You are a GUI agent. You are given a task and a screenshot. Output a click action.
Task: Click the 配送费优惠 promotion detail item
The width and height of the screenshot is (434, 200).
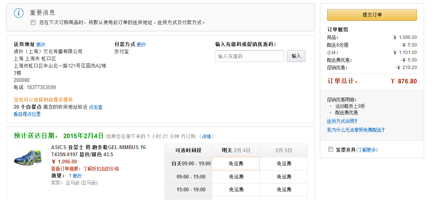[346, 113]
